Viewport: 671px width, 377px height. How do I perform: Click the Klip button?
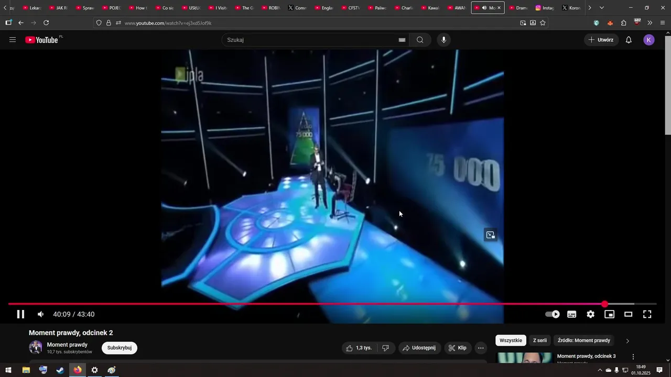pyautogui.click(x=458, y=348)
